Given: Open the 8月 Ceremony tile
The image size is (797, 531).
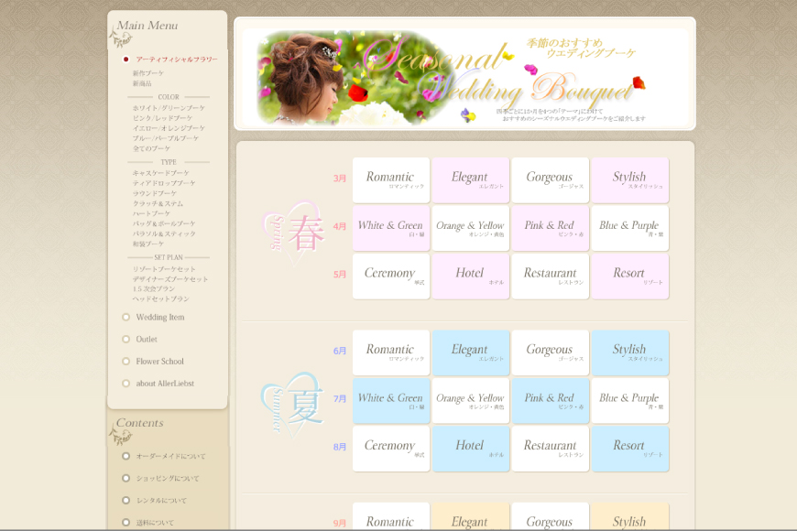Looking at the screenshot, I should (x=391, y=449).
